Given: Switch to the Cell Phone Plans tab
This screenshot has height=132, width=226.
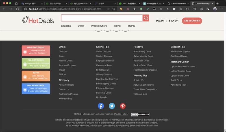Looking at the screenshot, I should [x=179, y=4].
